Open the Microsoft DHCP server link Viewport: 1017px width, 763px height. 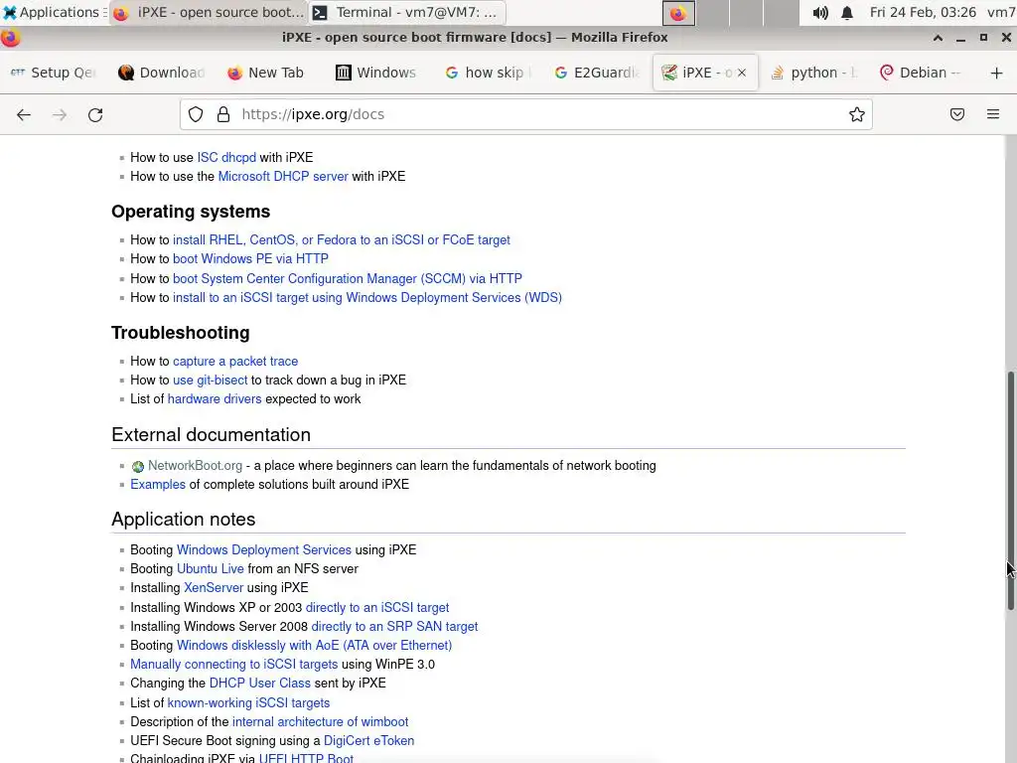coord(283,177)
